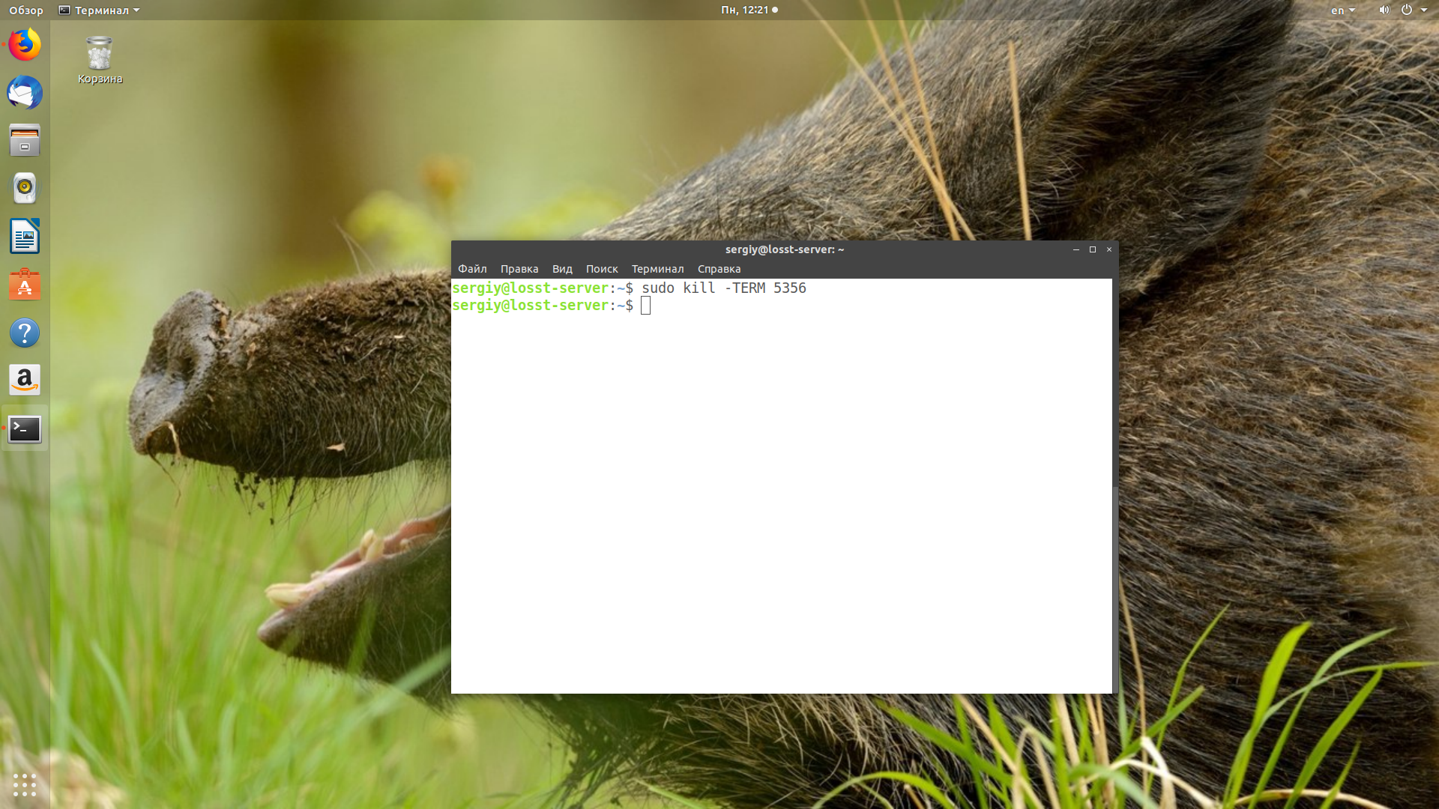
Task: Open Rhythmbox music player icon
Action: point(25,188)
